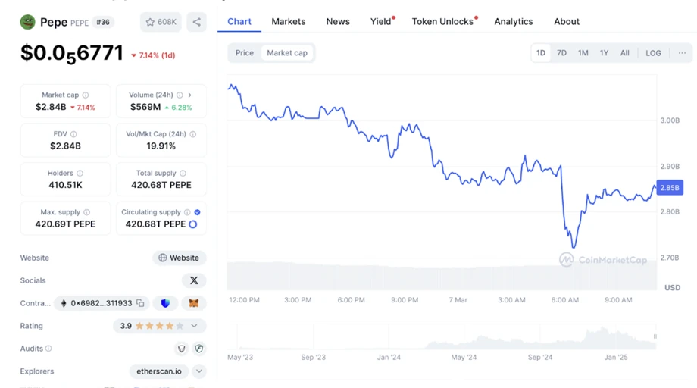Click the Holders info icon
This screenshot has width=697, height=388.
[80, 174]
